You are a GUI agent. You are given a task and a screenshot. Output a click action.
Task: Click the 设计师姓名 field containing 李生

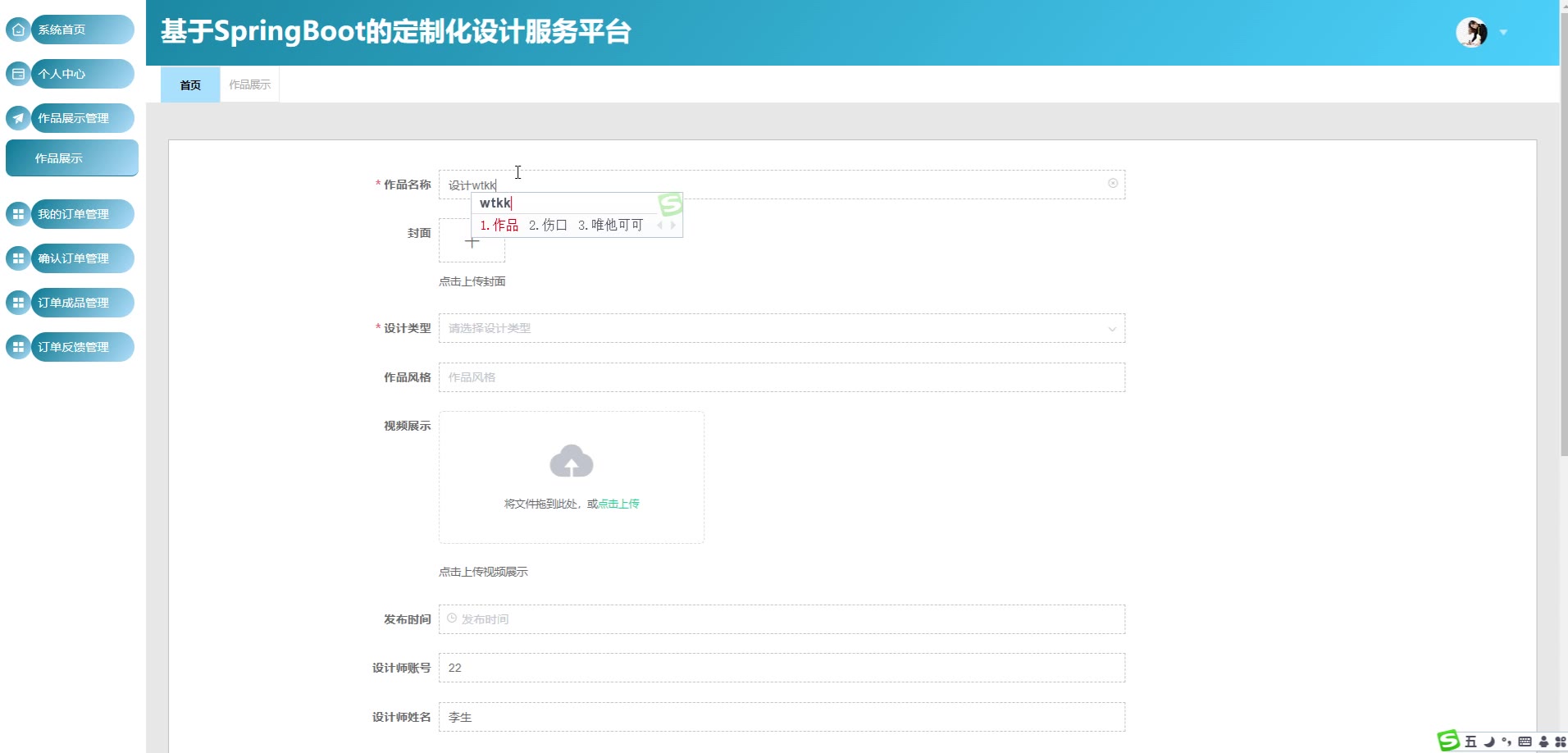(782, 717)
